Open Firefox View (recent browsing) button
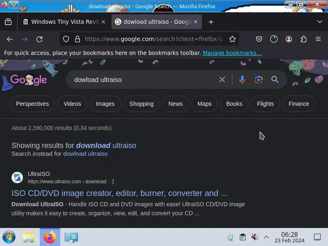Screen dimensions: 328x246 click(x=8, y=22)
